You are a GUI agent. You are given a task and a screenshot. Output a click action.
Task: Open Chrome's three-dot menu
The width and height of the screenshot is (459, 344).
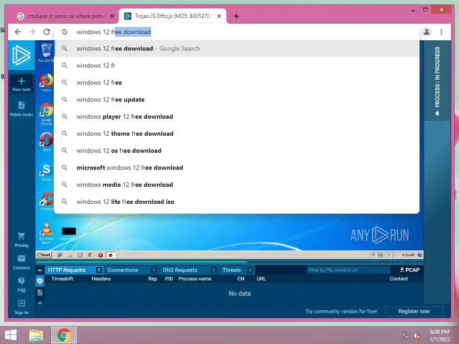pos(441,32)
